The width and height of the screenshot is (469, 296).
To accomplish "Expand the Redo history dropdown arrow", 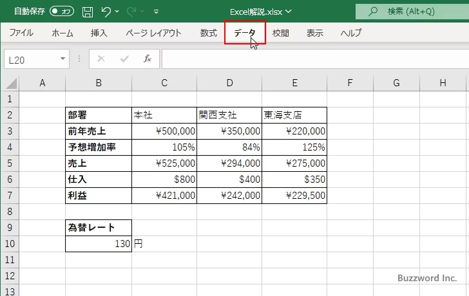I will [142, 12].
